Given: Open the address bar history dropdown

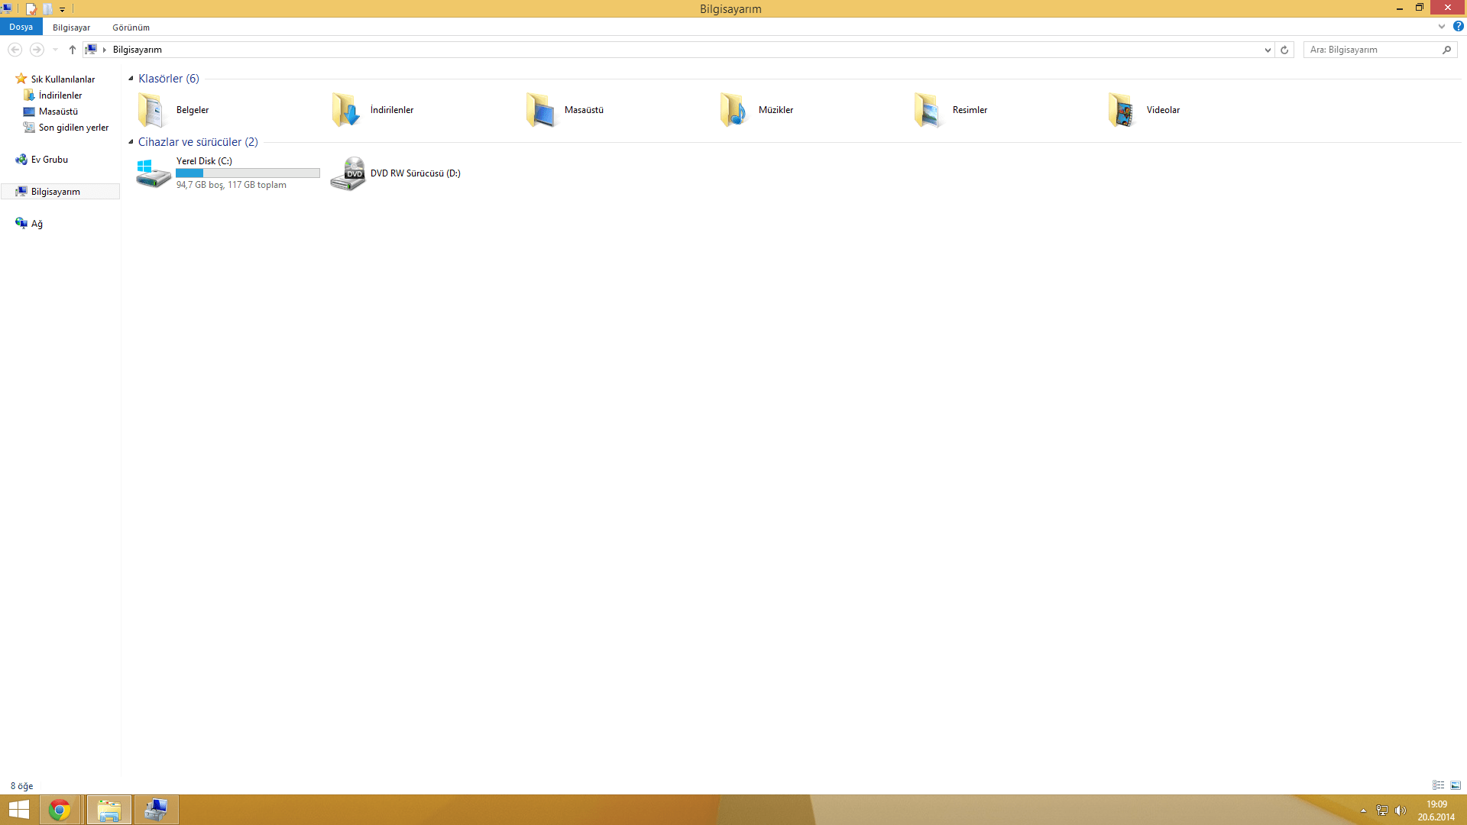Looking at the screenshot, I should [1268, 50].
